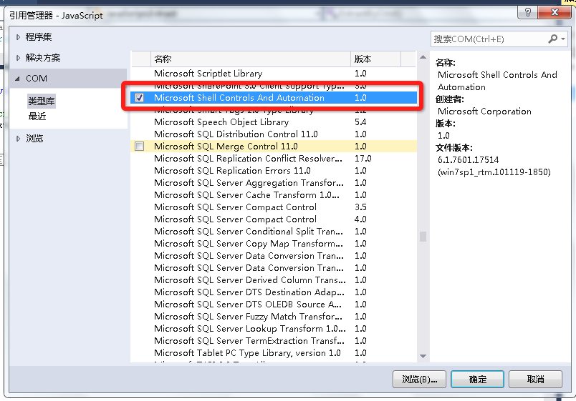Select the 最近 sub-item

(37, 117)
